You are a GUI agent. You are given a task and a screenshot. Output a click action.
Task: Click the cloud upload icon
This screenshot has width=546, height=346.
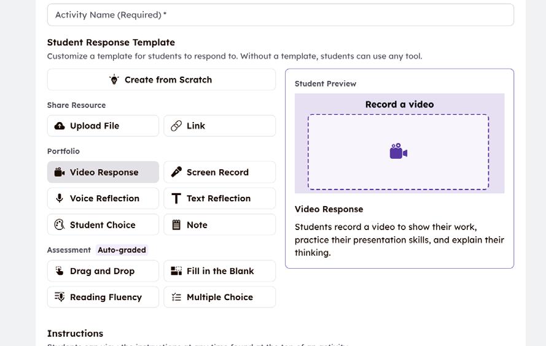pyautogui.click(x=60, y=126)
